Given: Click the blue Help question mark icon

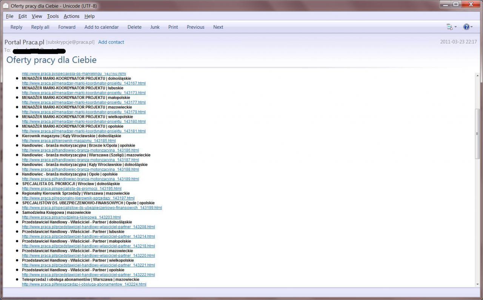Looking at the screenshot, I should 466,27.
